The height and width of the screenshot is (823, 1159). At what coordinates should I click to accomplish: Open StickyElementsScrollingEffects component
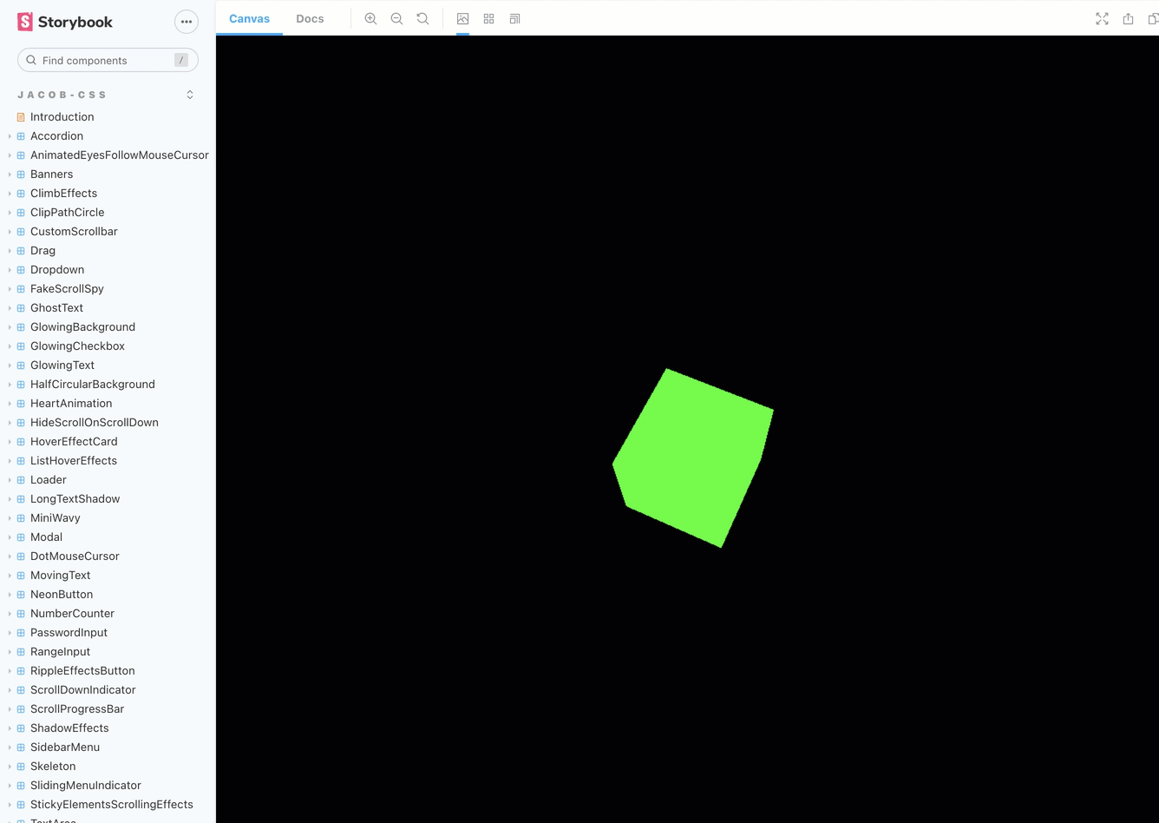click(x=111, y=804)
